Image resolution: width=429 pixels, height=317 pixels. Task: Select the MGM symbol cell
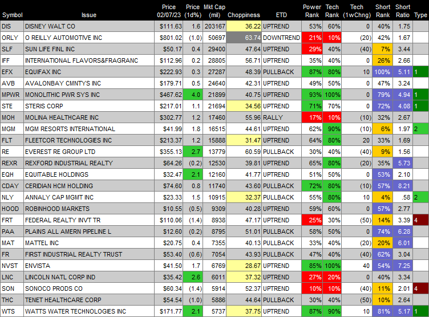(12, 129)
